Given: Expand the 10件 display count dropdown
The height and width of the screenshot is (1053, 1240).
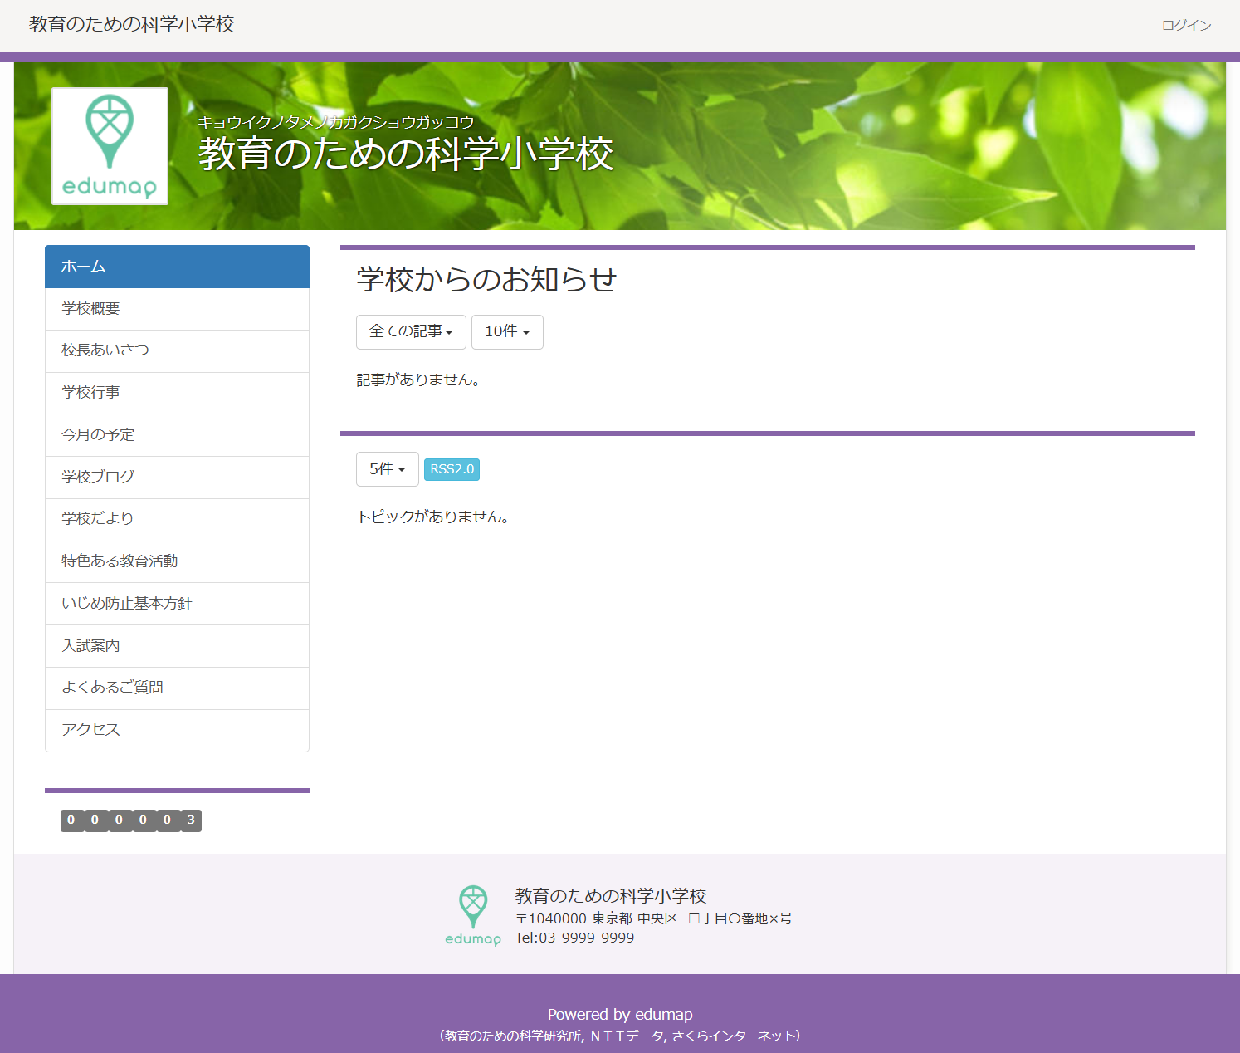Looking at the screenshot, I should pyautogui.click(x=507, y=332).
